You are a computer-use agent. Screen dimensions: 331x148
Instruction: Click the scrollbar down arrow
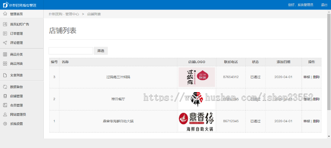coord(329,137)
